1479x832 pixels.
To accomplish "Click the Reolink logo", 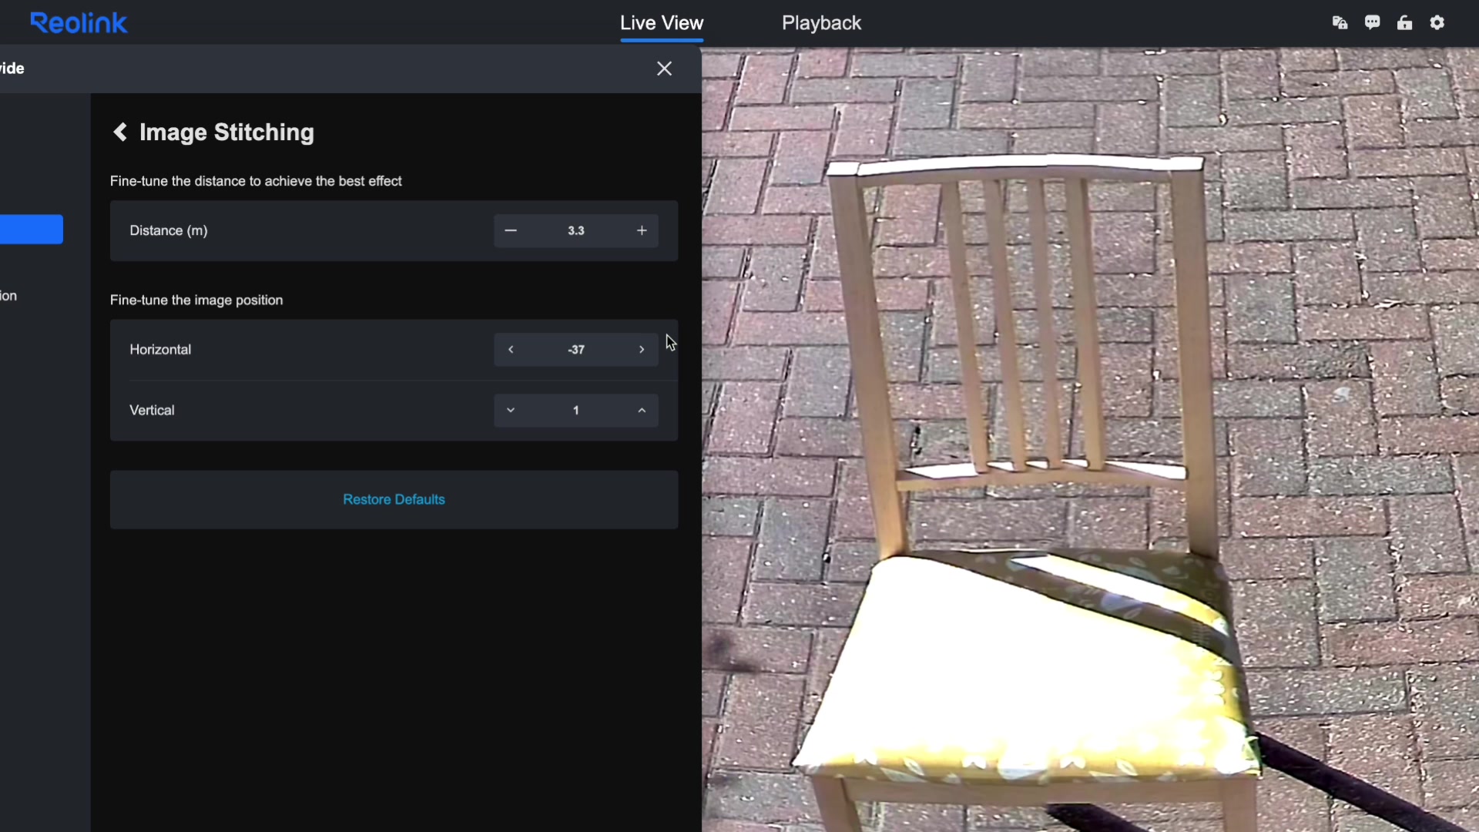I will 78,22.
